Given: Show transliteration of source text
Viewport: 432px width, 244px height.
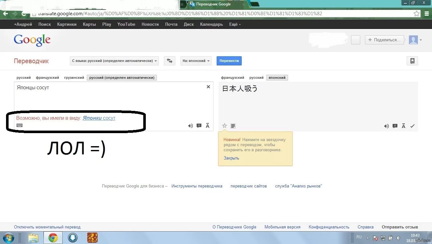Looking at the screenshot, I should point(208,126).
